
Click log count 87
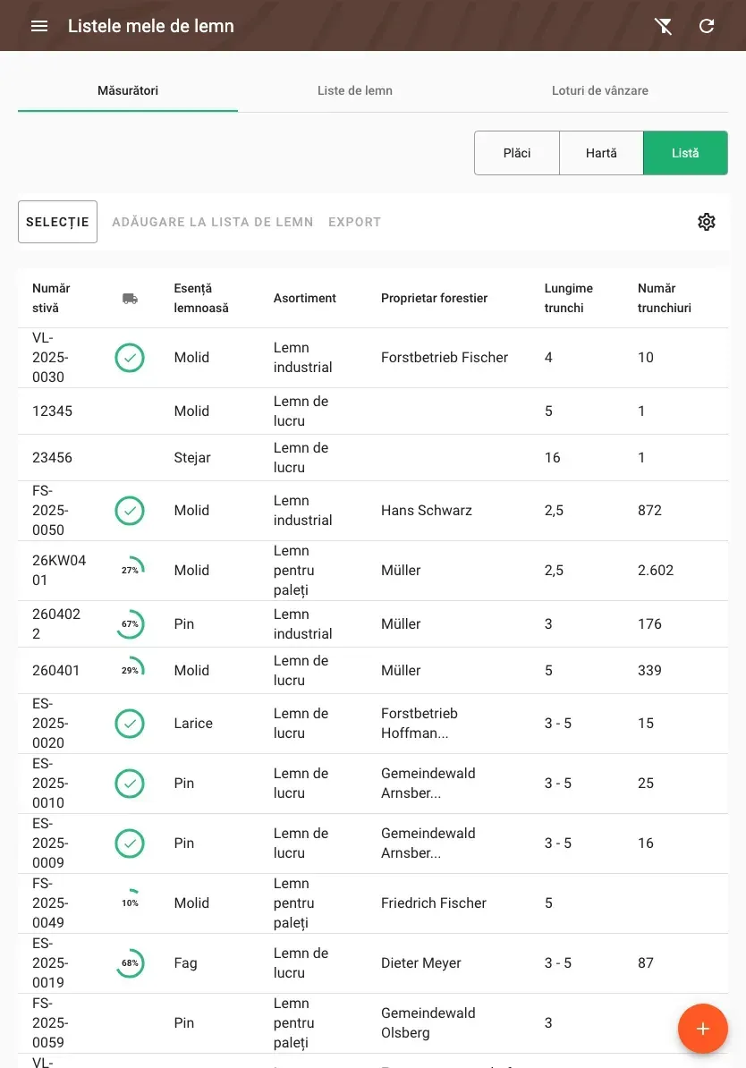645,963
